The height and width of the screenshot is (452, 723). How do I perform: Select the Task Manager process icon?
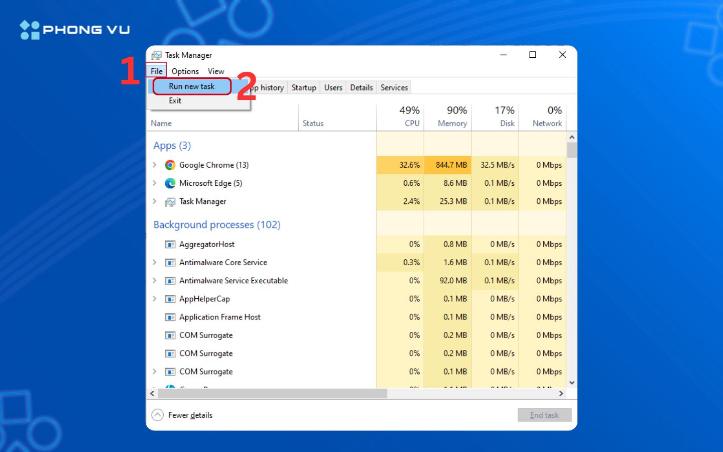[170, 202]
